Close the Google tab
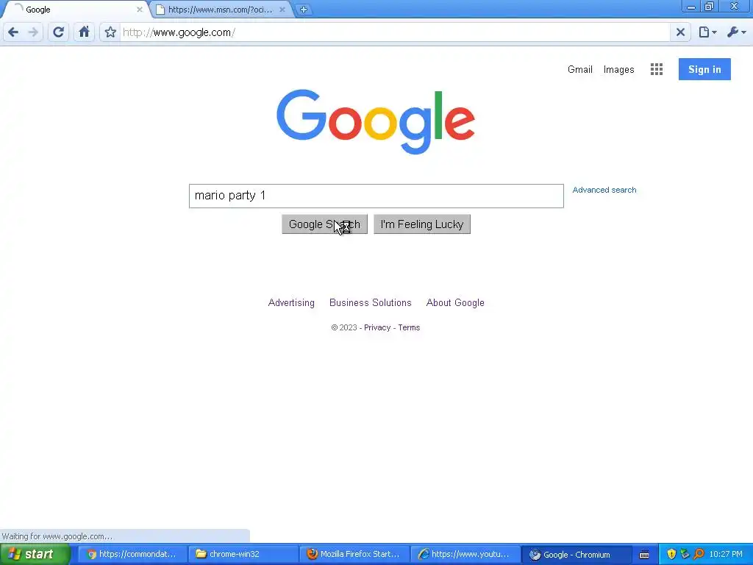Viewport: 753px width, 565px height. tap(139, 10)
